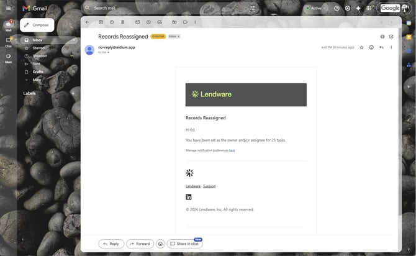Open the LinkedIn icon in the footer
The height and width of the screenshot is (256, 416).
point(189,197)
